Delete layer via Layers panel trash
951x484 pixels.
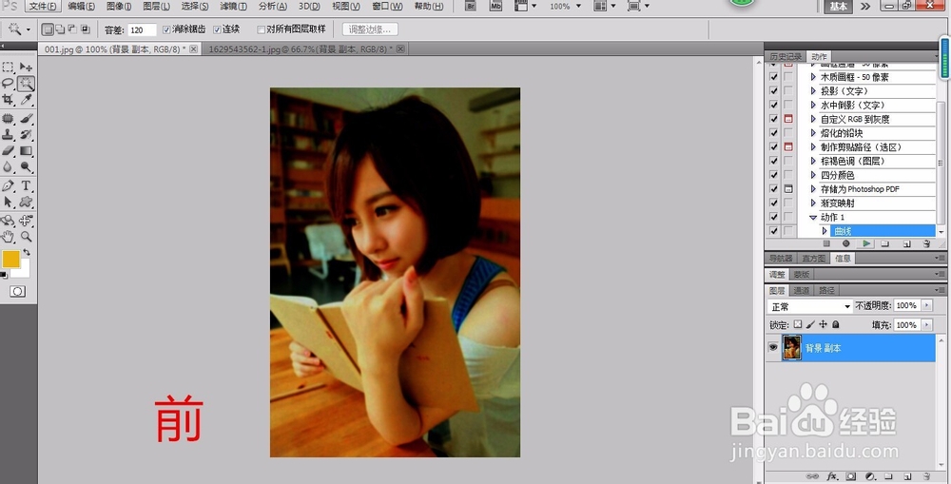(926, 476)
